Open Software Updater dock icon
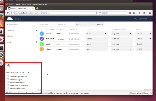This screenshot has height=101, width=156. 2,55
